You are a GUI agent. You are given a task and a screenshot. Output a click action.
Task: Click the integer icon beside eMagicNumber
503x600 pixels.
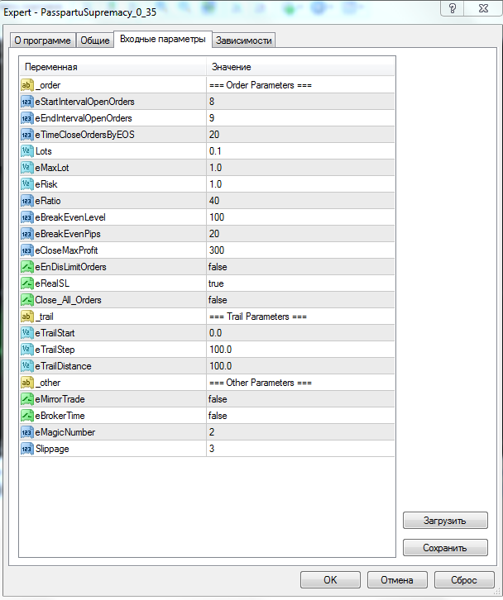click(x=26, y=432)
